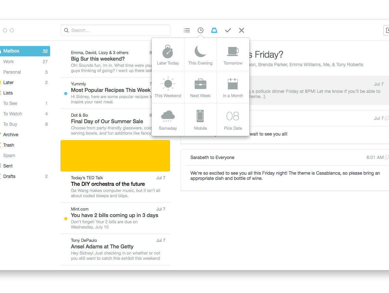Image resolution: width=389 pixels, height=293 pixels.
Task: Open the Sarabeth to Everyone message
Action: pyautogui.click(x=212, y=157)
